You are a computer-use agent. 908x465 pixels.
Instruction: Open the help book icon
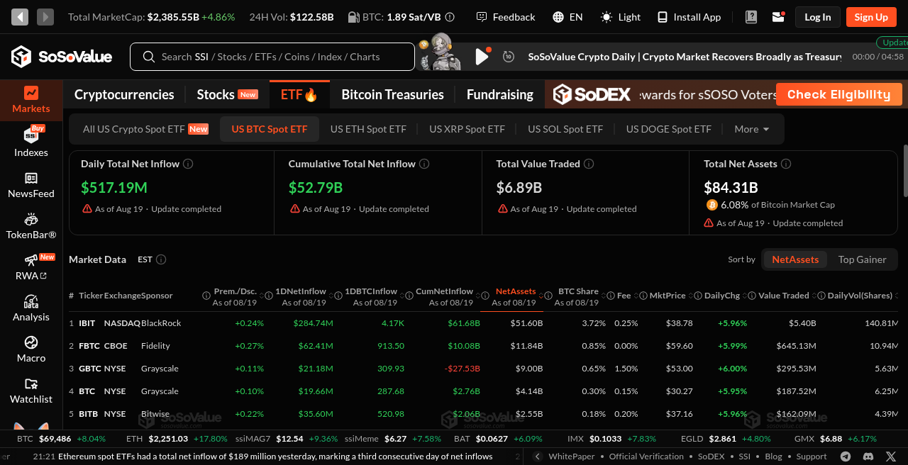(752, 17)
